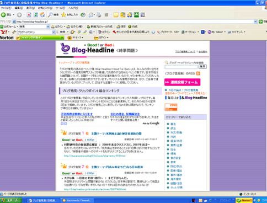Screen dimensions: 267x203
Task: Click the Yahoo! Y! logo in toolbar
Action: [4, 32]
